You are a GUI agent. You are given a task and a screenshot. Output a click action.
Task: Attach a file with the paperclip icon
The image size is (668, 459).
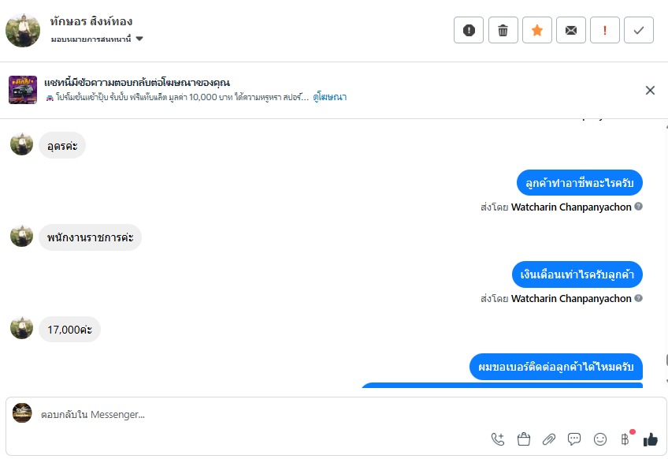coord(549,439)
